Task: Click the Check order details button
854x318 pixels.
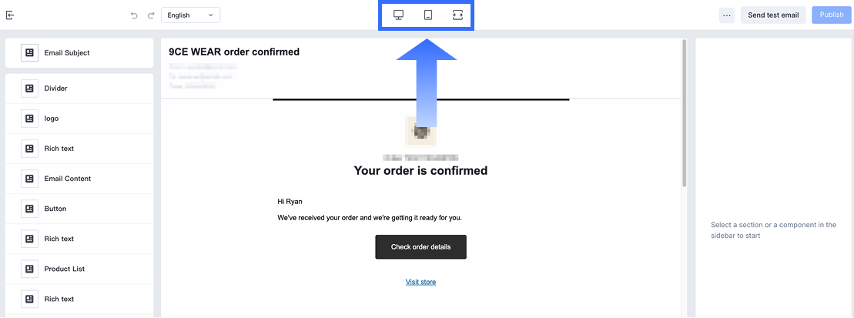Action: pyautogui.click(x=420, y=247)
